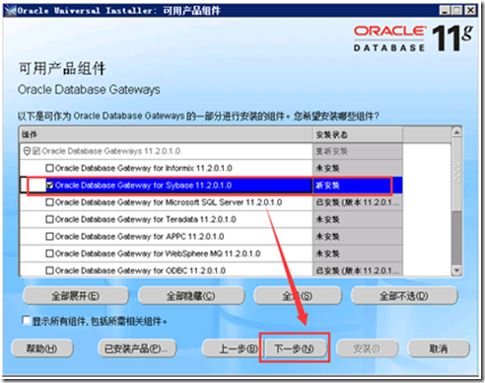The width and height of the screenshot is (485, 383).
Task: Check Oracle Database Gateway for Teradata
Action: [49, 219]
